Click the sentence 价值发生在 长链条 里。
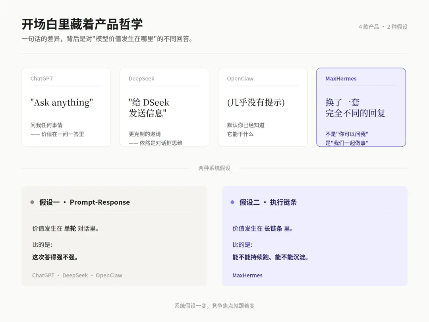This screenshot has height=322, width=429. coord(263,229)
